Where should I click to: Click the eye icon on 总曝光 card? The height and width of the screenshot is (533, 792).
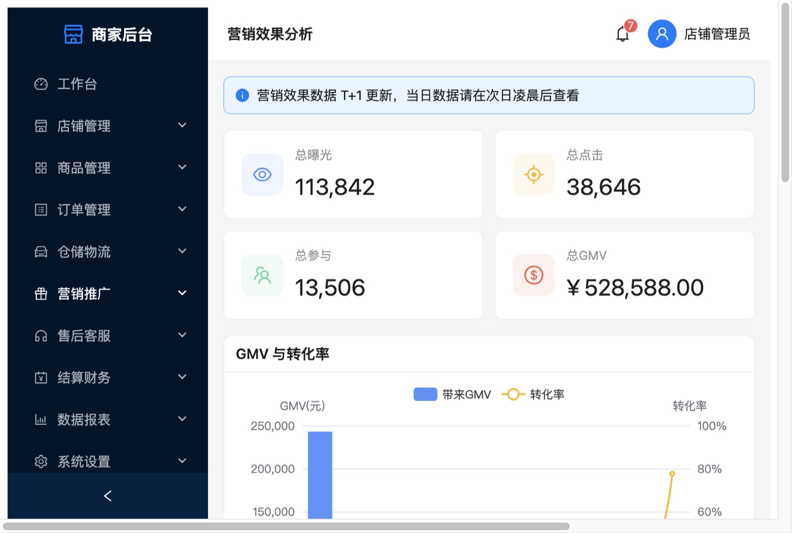[262, 174]
